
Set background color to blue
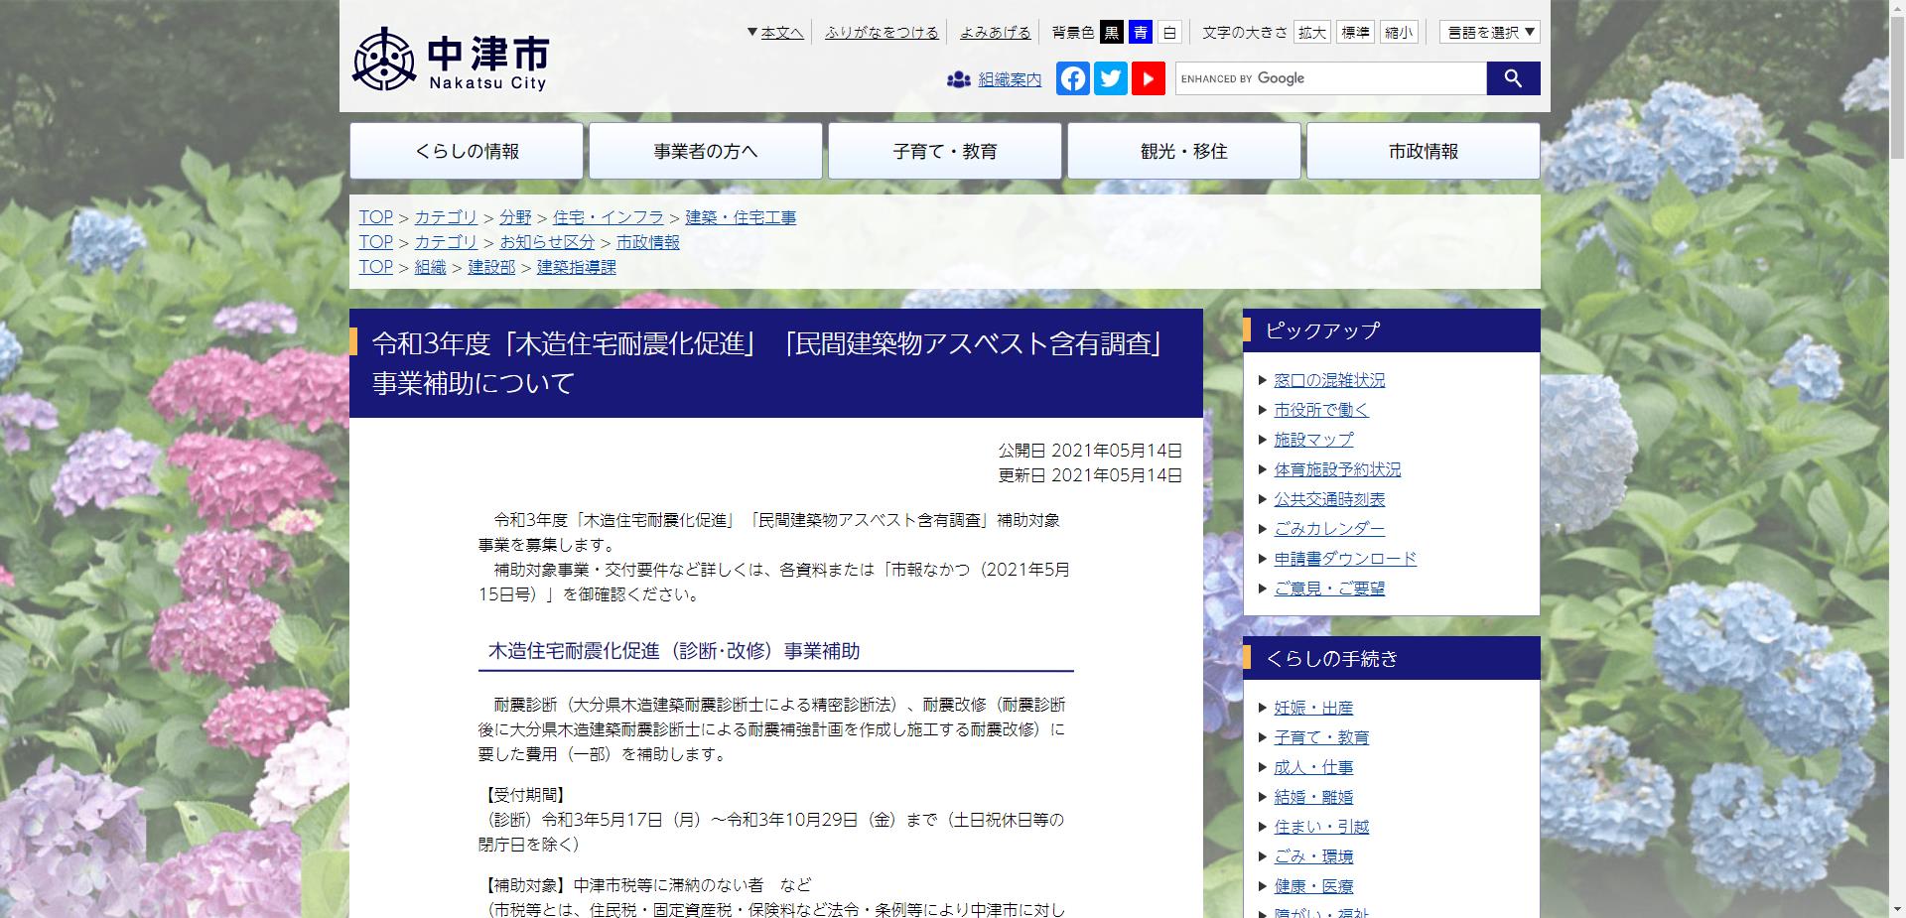click(x=1140, y=32)
